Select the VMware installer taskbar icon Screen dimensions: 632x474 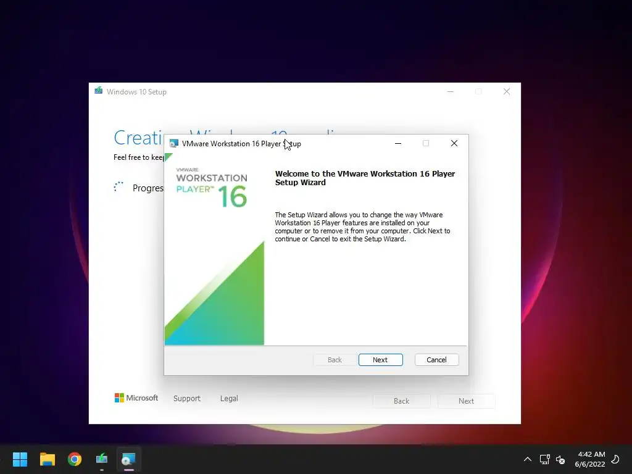tap(128, 459)
